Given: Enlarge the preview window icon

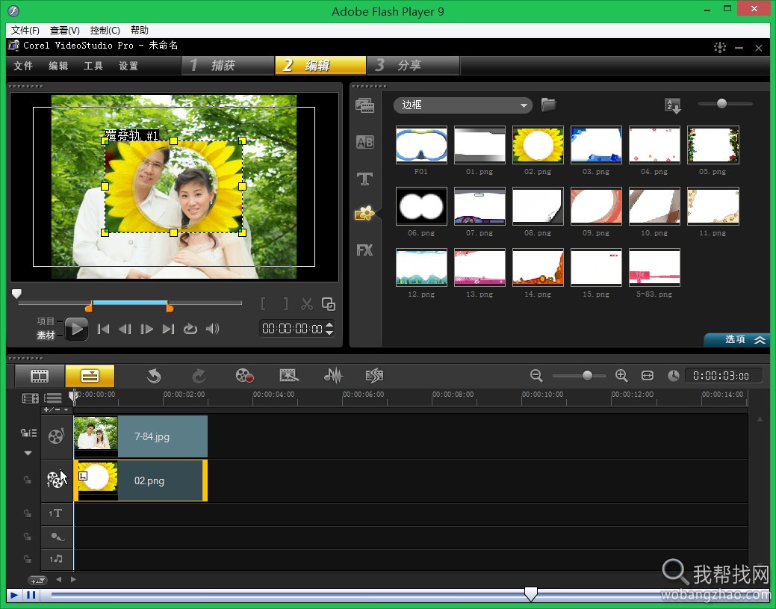Looking at the screenshot, I should 329,304.
